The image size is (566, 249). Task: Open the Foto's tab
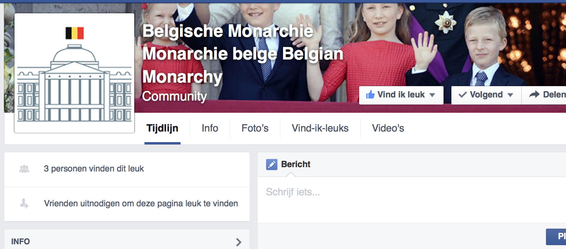tap(255, 128)
